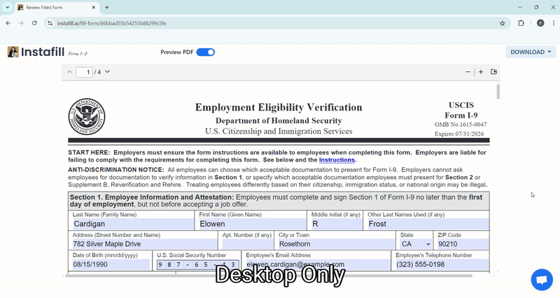
Task: Bookmark this page with the star icon
Action: click(x=503, y=23)
